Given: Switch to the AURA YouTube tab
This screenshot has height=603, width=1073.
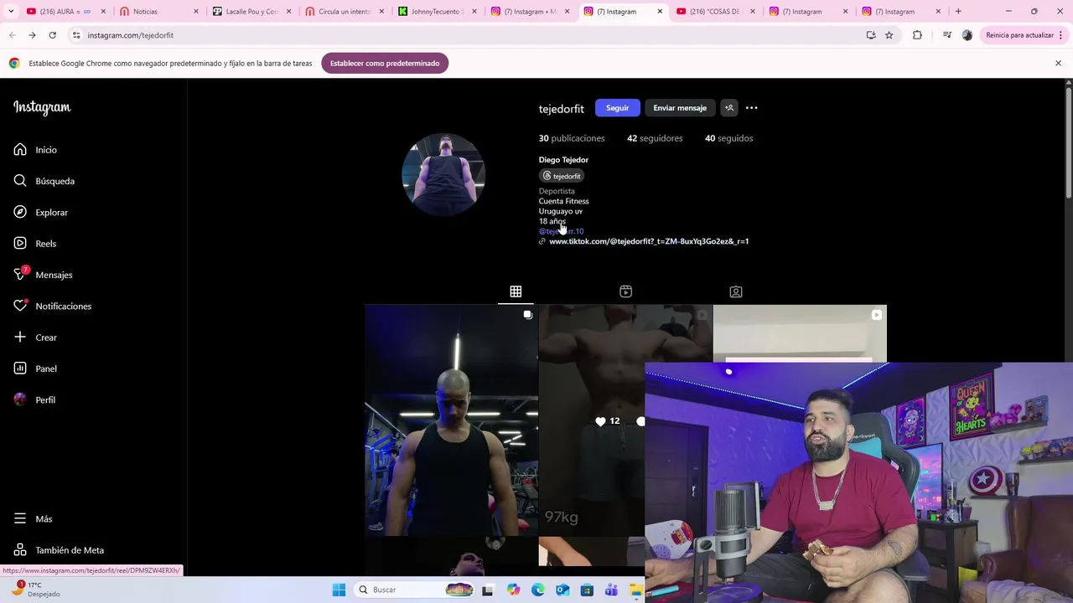Looking at the screenshot, I should point(65,12).
